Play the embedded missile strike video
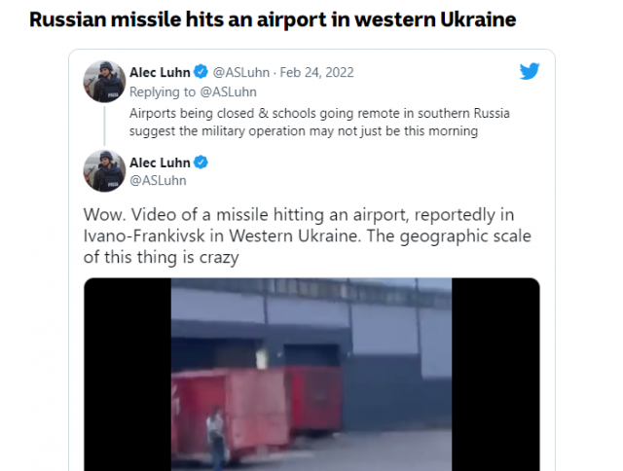The height and width of the screenshot is (471, 623). pos(311,375)
